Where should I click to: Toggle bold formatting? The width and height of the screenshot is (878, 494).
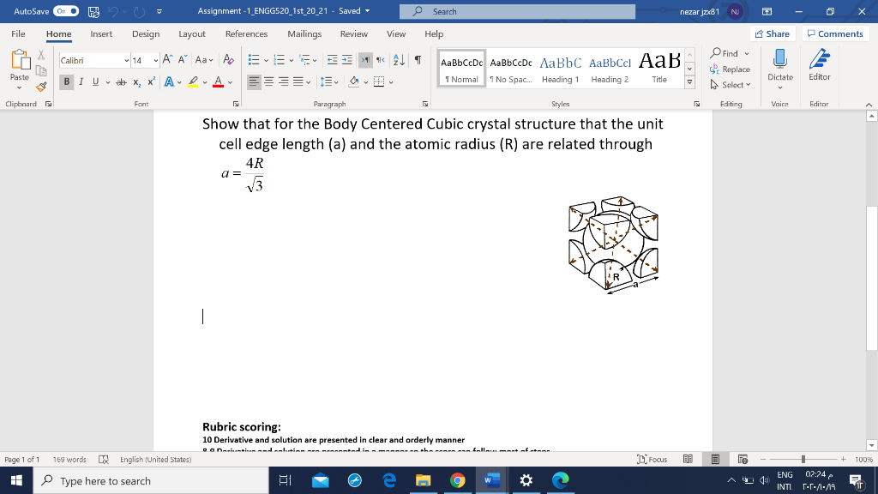(x=66, y=81)
